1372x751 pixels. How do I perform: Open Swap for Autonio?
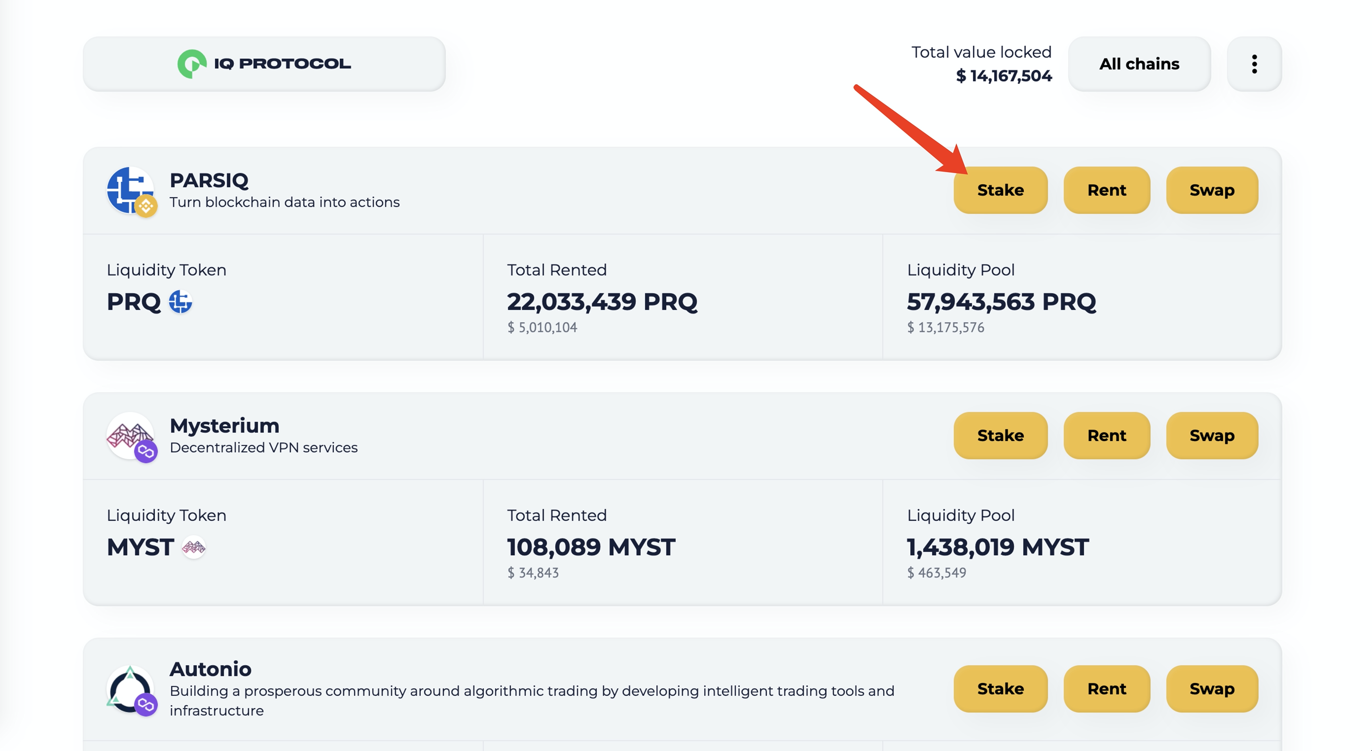click(1211, 689)
